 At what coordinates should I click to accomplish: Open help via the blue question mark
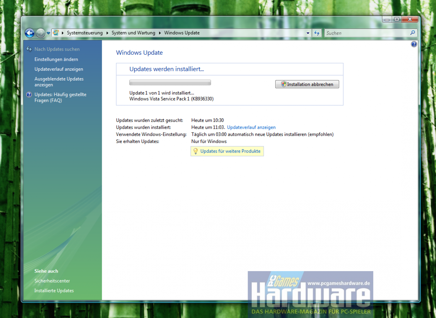coord(414,44)
